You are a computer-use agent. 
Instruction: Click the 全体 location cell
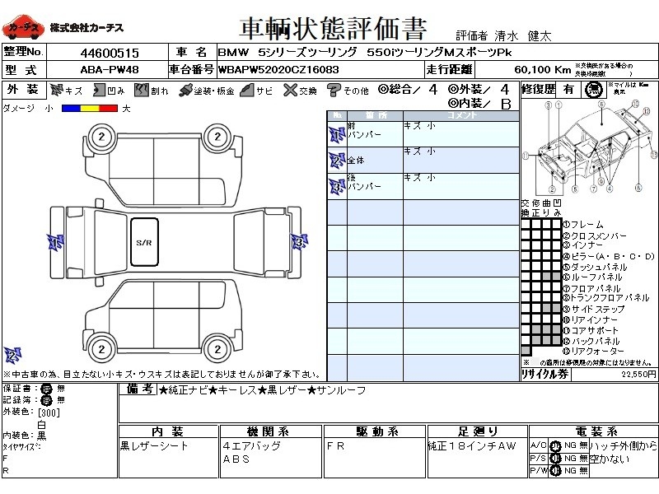(375, 160)
